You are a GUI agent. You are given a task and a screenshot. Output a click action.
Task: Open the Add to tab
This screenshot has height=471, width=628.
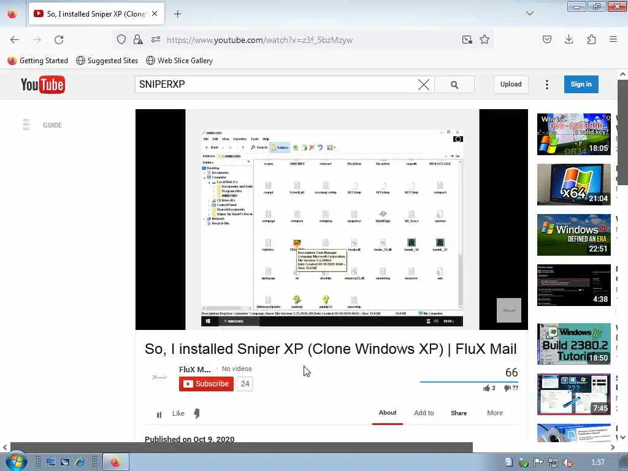point(424,413)
